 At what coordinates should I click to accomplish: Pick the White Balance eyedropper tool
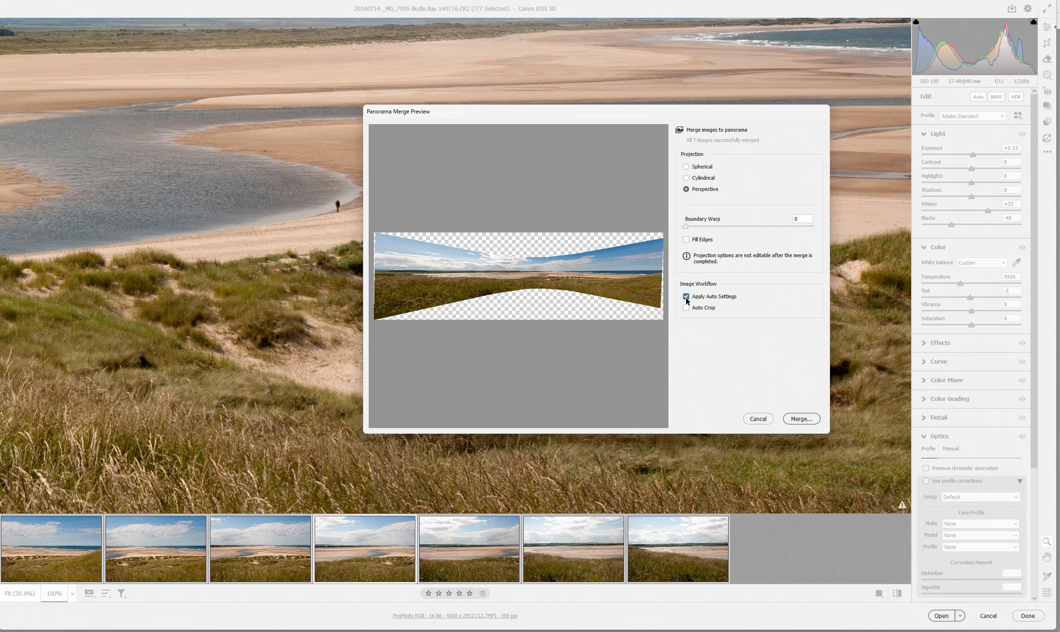pyautogui.click(x=1016, y=262)
